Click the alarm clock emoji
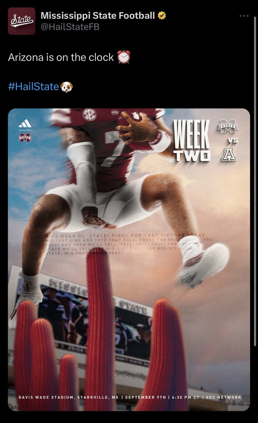This screenshot has height=423, width=258. coord(124,57)
